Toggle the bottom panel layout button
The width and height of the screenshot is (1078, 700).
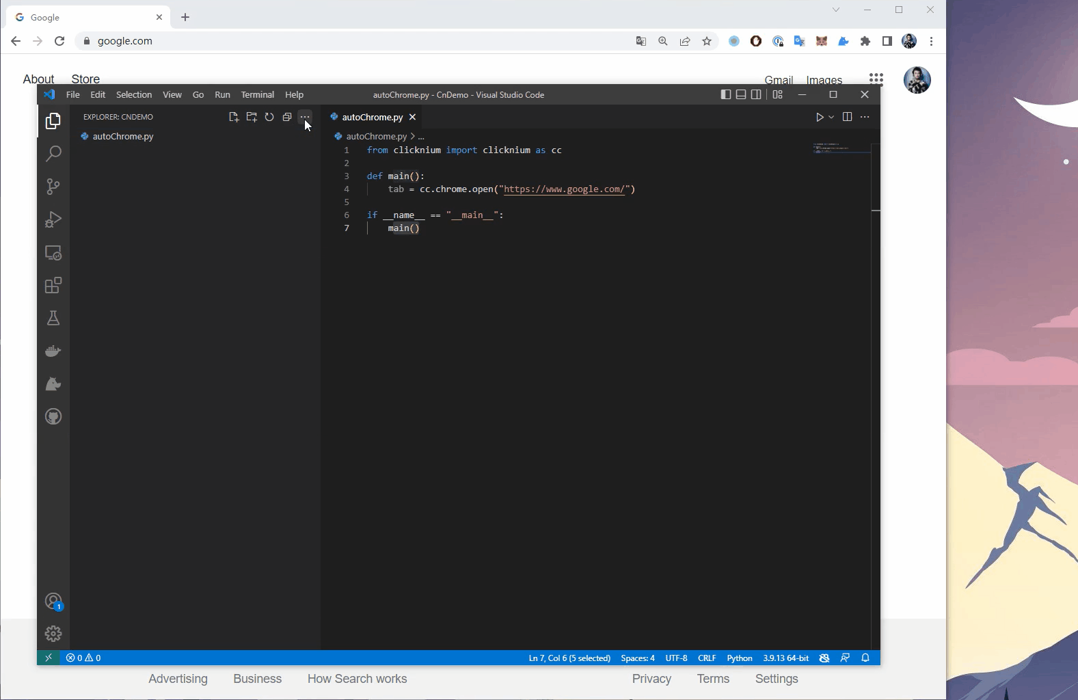pos(741,94)
